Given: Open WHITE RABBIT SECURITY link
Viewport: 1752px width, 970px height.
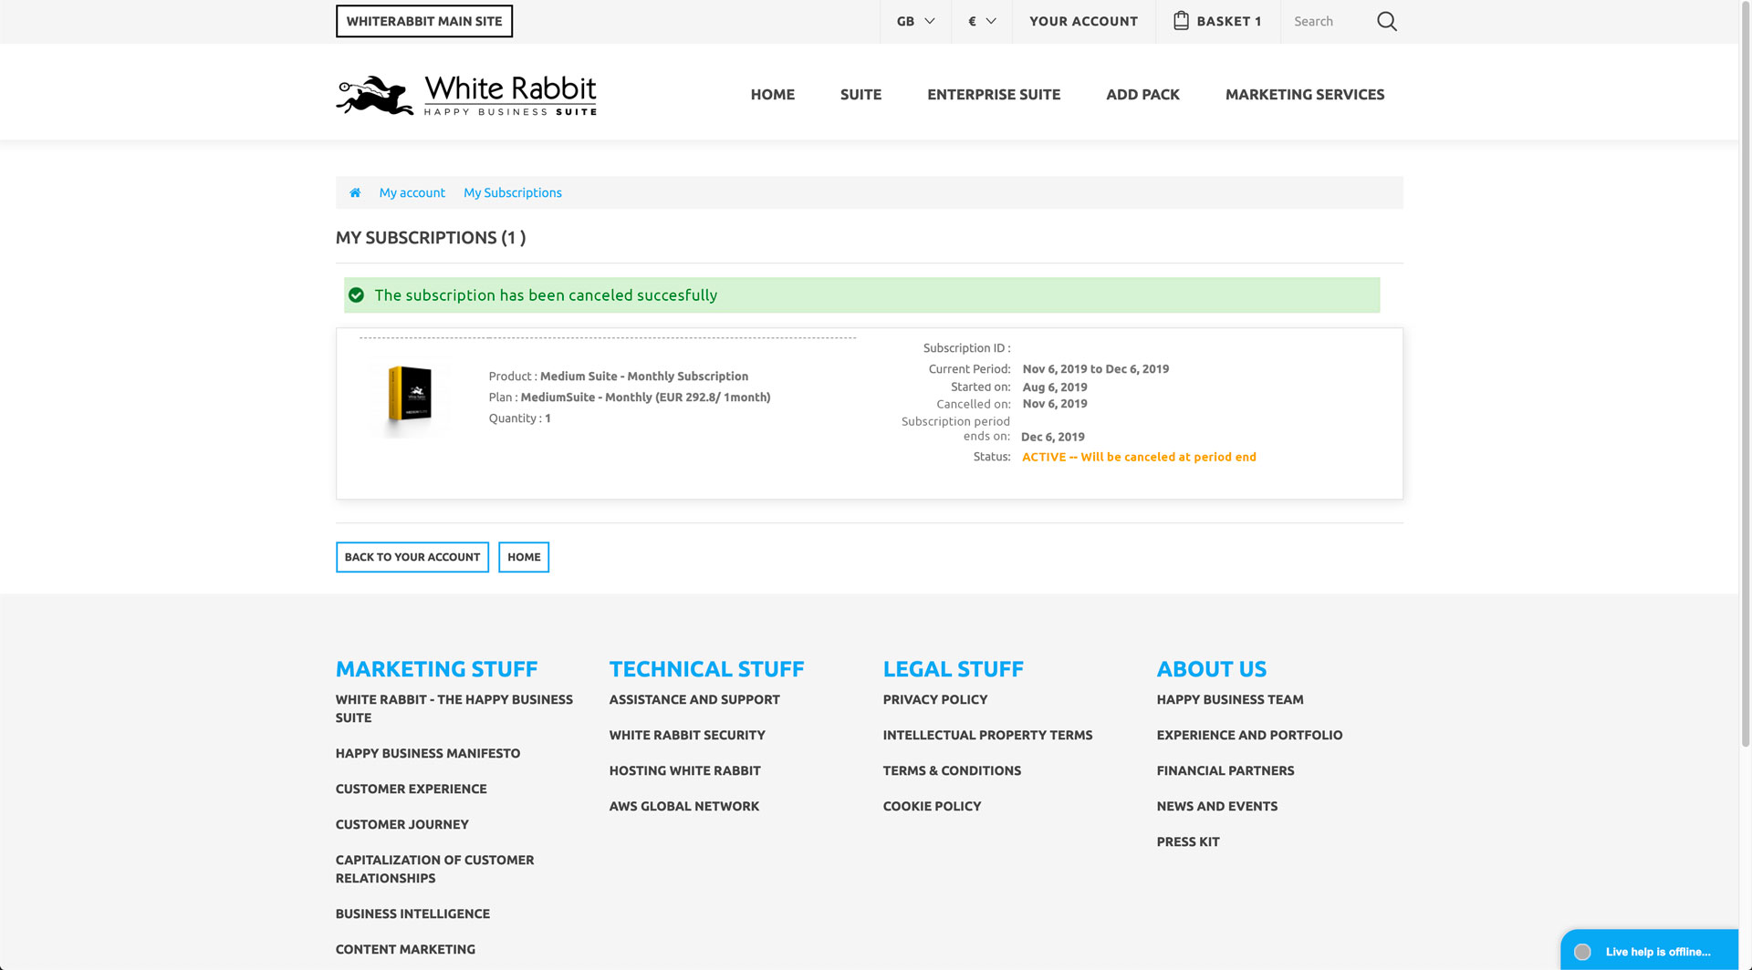Looking at the screenshot, I should point(687,735).
